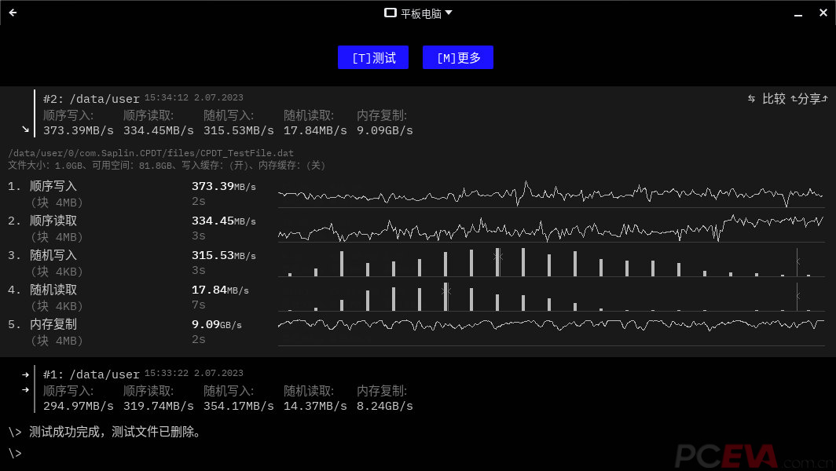836x471 pixels.
Task: Click the CPDT_TestFile.dat file path text
Action: [151, 153]
